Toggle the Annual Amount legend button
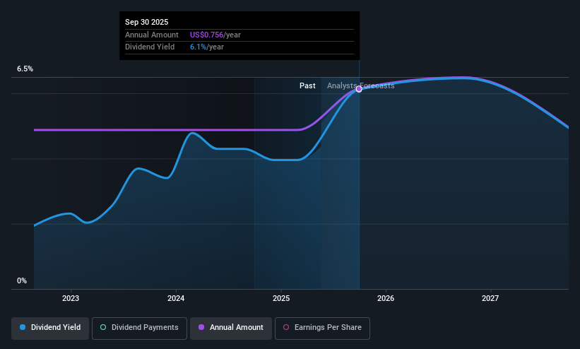The width and height of the screenshot is (580, 349). [x=231, y=329]
